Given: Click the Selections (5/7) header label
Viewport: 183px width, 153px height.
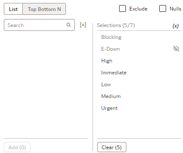Looking at the screenshot, I should [116, 25].
